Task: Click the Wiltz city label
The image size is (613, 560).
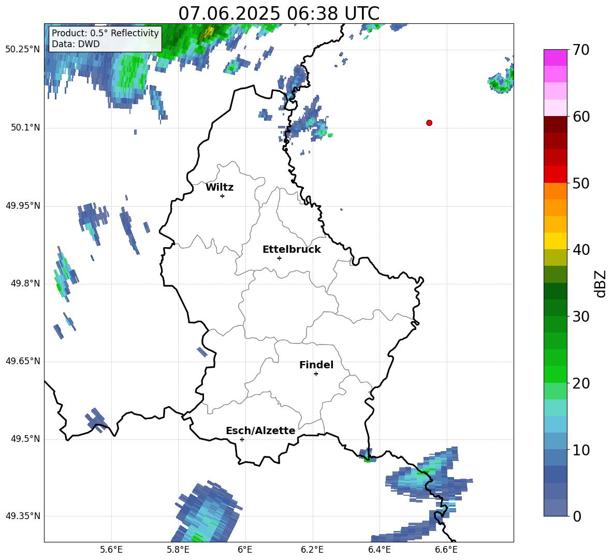Action: pos(220,188)
